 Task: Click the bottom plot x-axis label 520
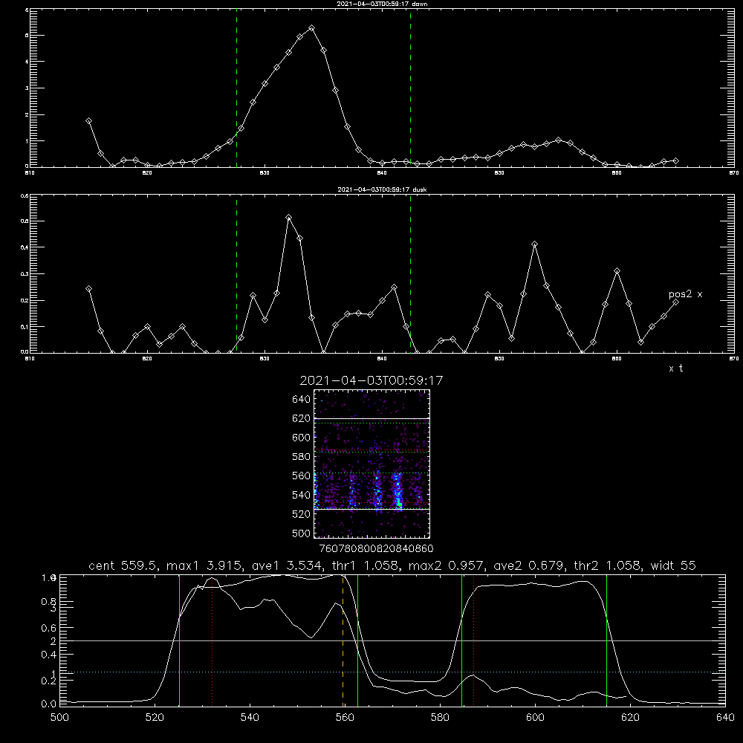155,718
